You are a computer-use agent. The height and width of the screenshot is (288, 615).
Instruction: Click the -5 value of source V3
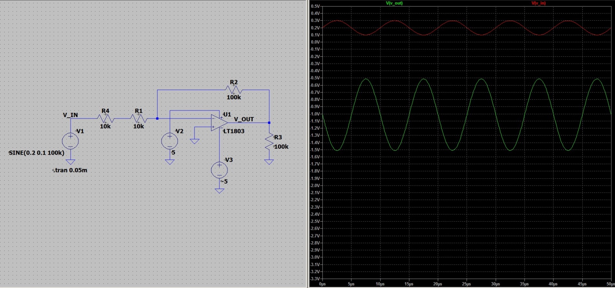click(224, 181)
